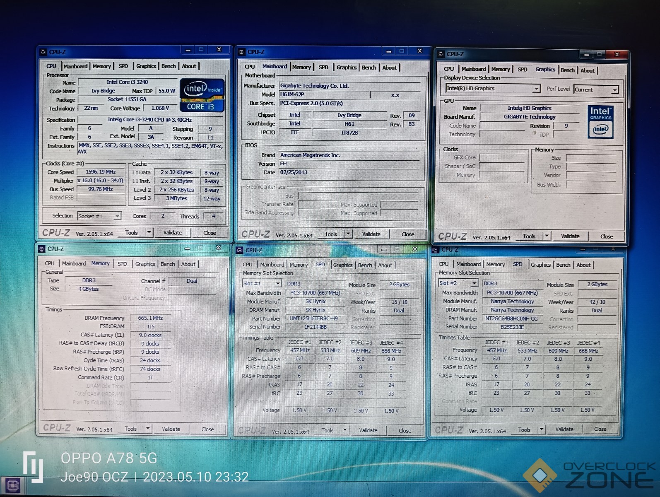Screen dimensions: 660x497
Task: Open the CPU-Z icon in the taskbar
Action: point(12,486)
